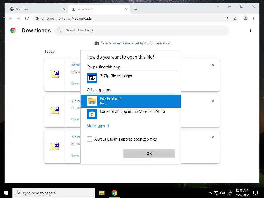Reload the Downloads page
264x198 pixels.
tap(27, 18)
